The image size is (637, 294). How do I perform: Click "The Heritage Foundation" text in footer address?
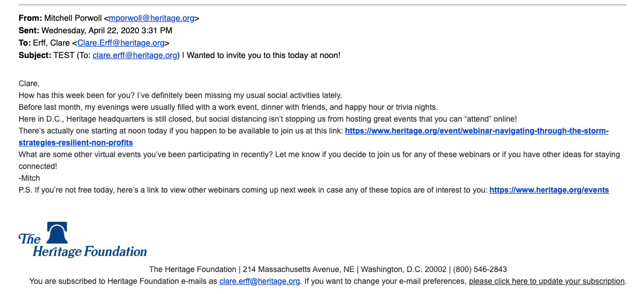192,269
